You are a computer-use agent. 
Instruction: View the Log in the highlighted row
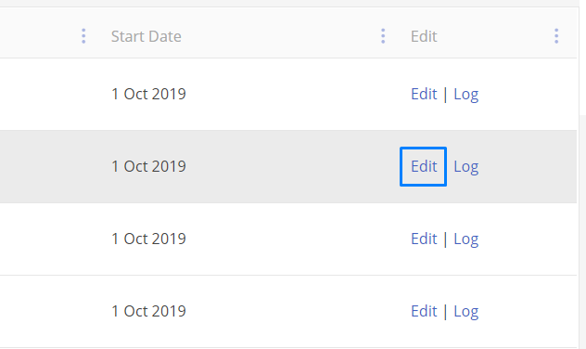(x=466, y=167)
